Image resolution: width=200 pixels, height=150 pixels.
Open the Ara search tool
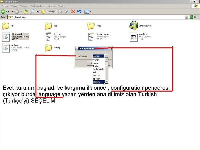pos(35,12)
